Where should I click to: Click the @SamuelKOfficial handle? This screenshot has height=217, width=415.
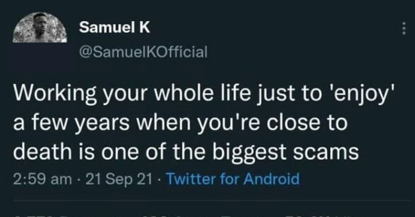143,52
